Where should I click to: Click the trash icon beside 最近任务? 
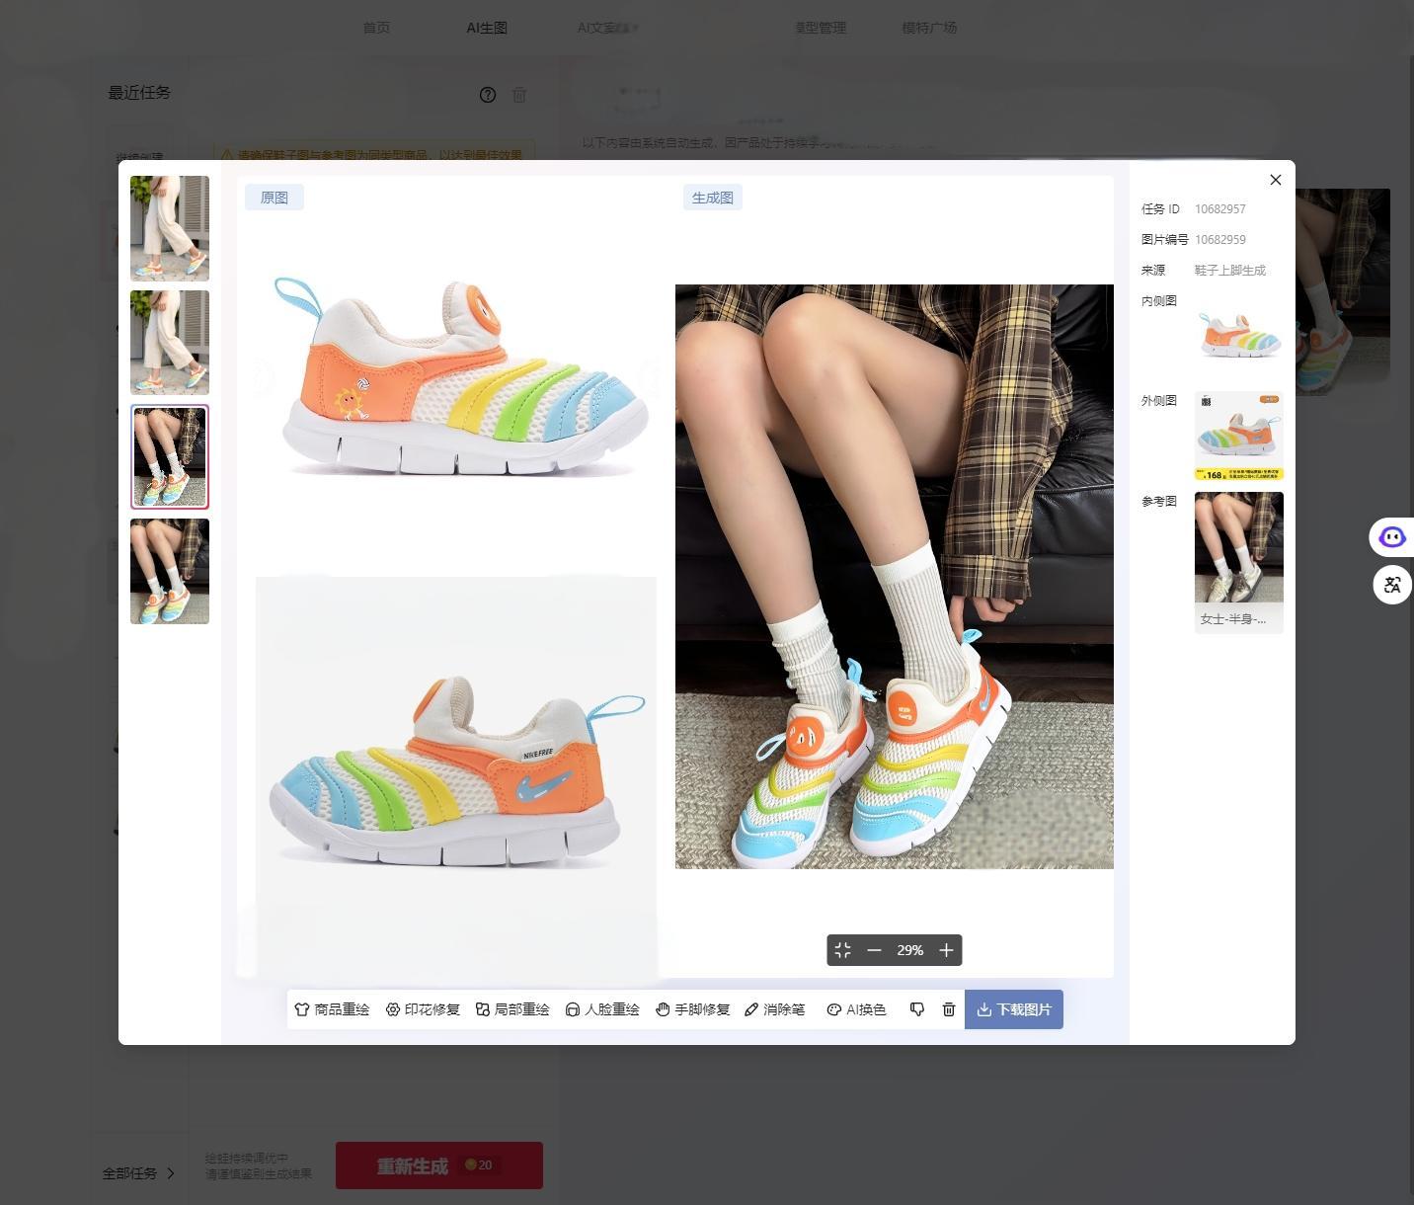(519, 95)
